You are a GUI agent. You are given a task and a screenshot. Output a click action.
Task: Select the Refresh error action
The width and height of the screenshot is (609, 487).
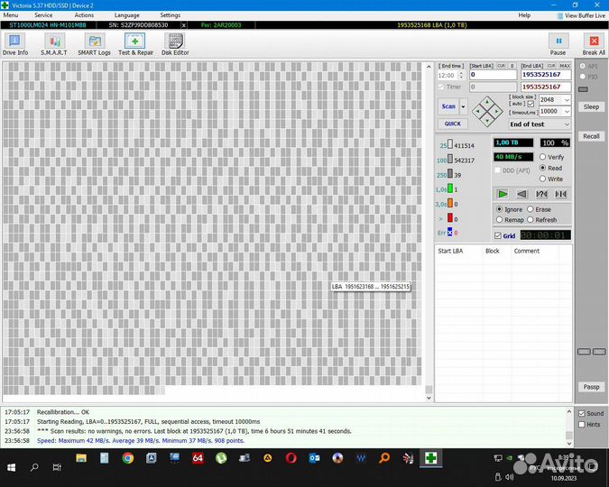(x=531, y=220)
